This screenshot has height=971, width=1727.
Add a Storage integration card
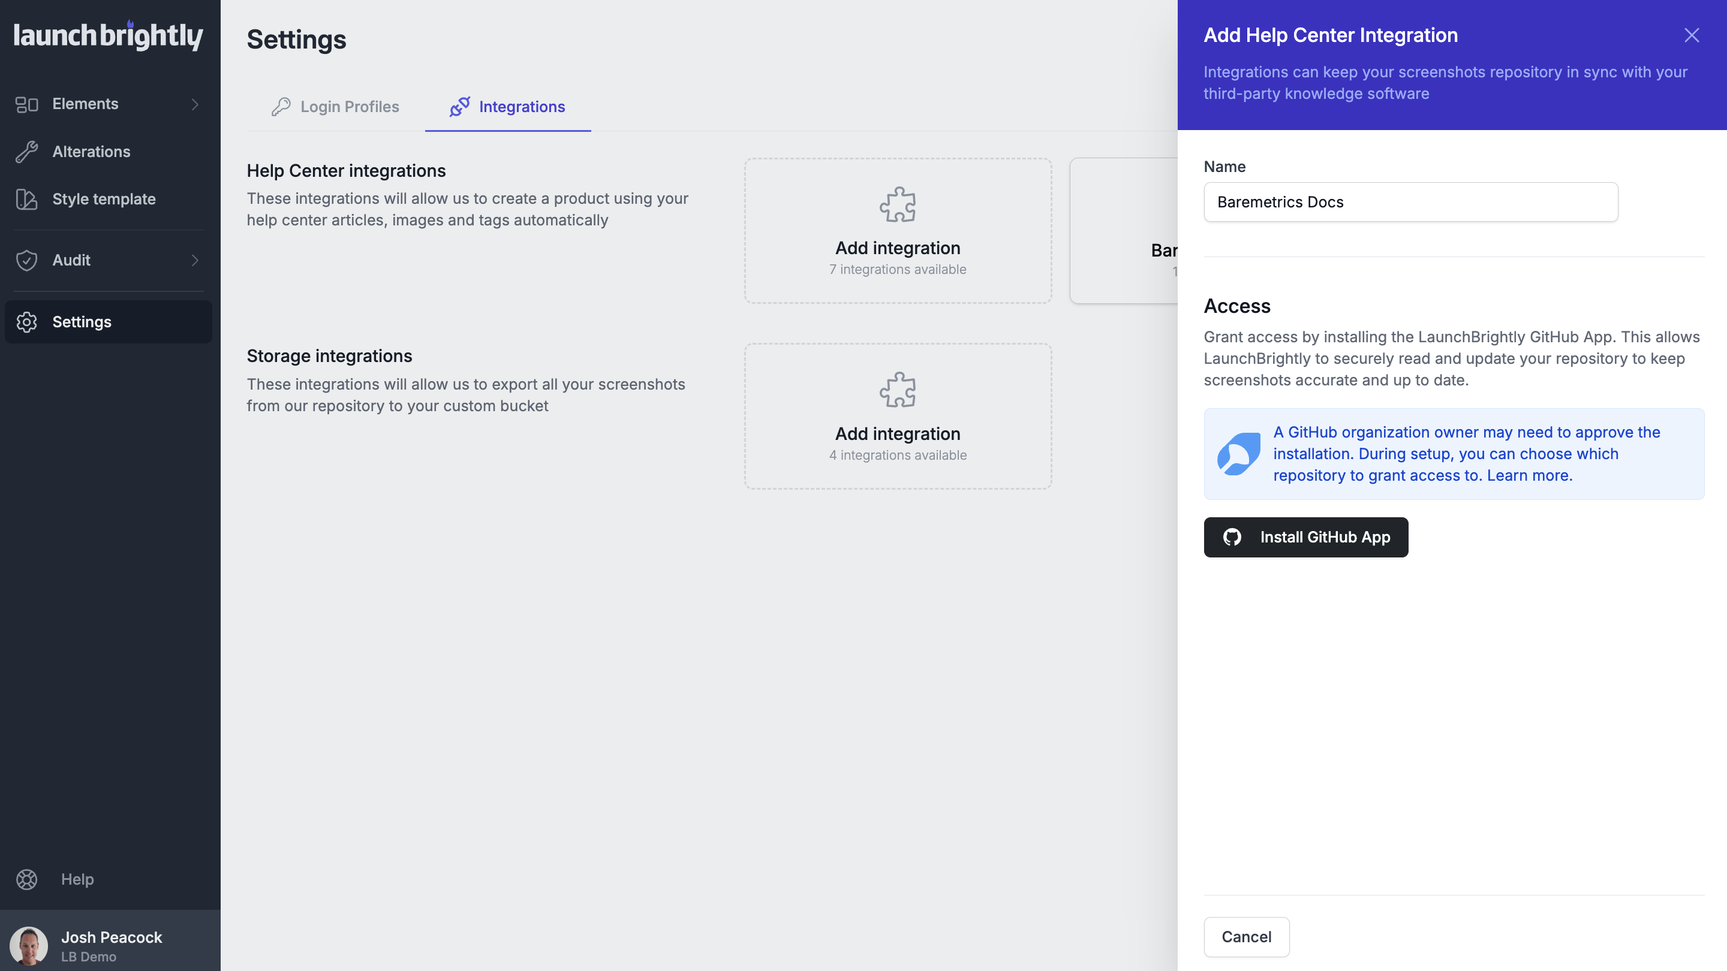[898, 417]
